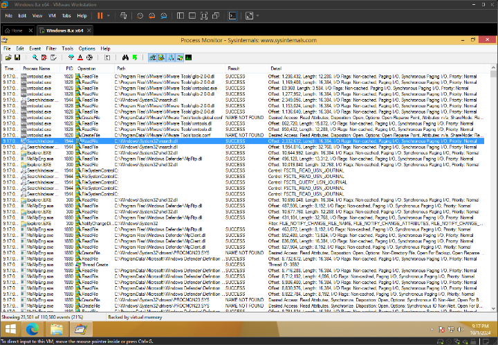Image resolution: width=498 pixels, height=345 pixels.
Task: Switch to the Home tab
Action: [x=14, y=30]
